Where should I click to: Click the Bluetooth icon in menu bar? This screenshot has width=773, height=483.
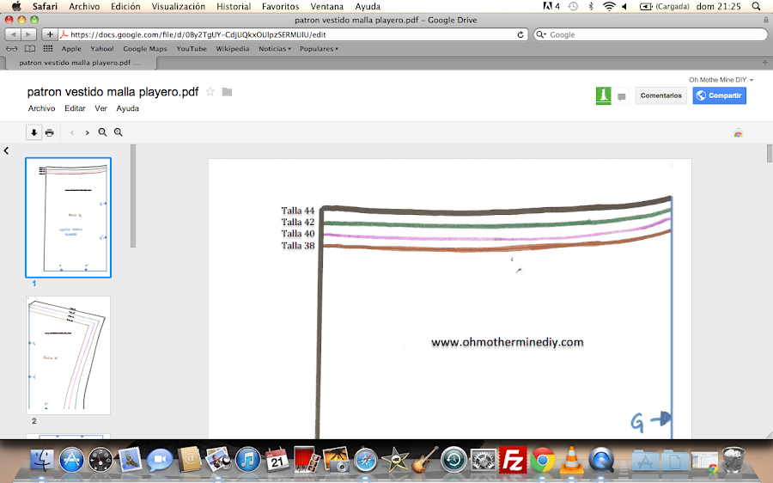coord(591,6)
